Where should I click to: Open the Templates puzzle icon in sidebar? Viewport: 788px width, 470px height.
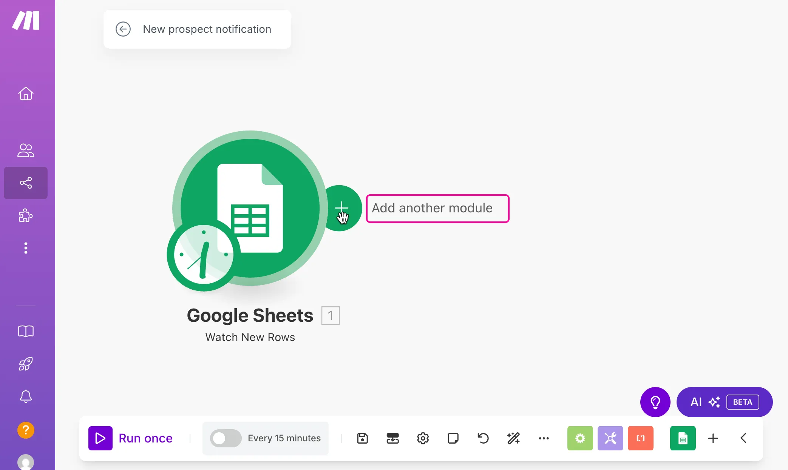click(x=26, y=216)
